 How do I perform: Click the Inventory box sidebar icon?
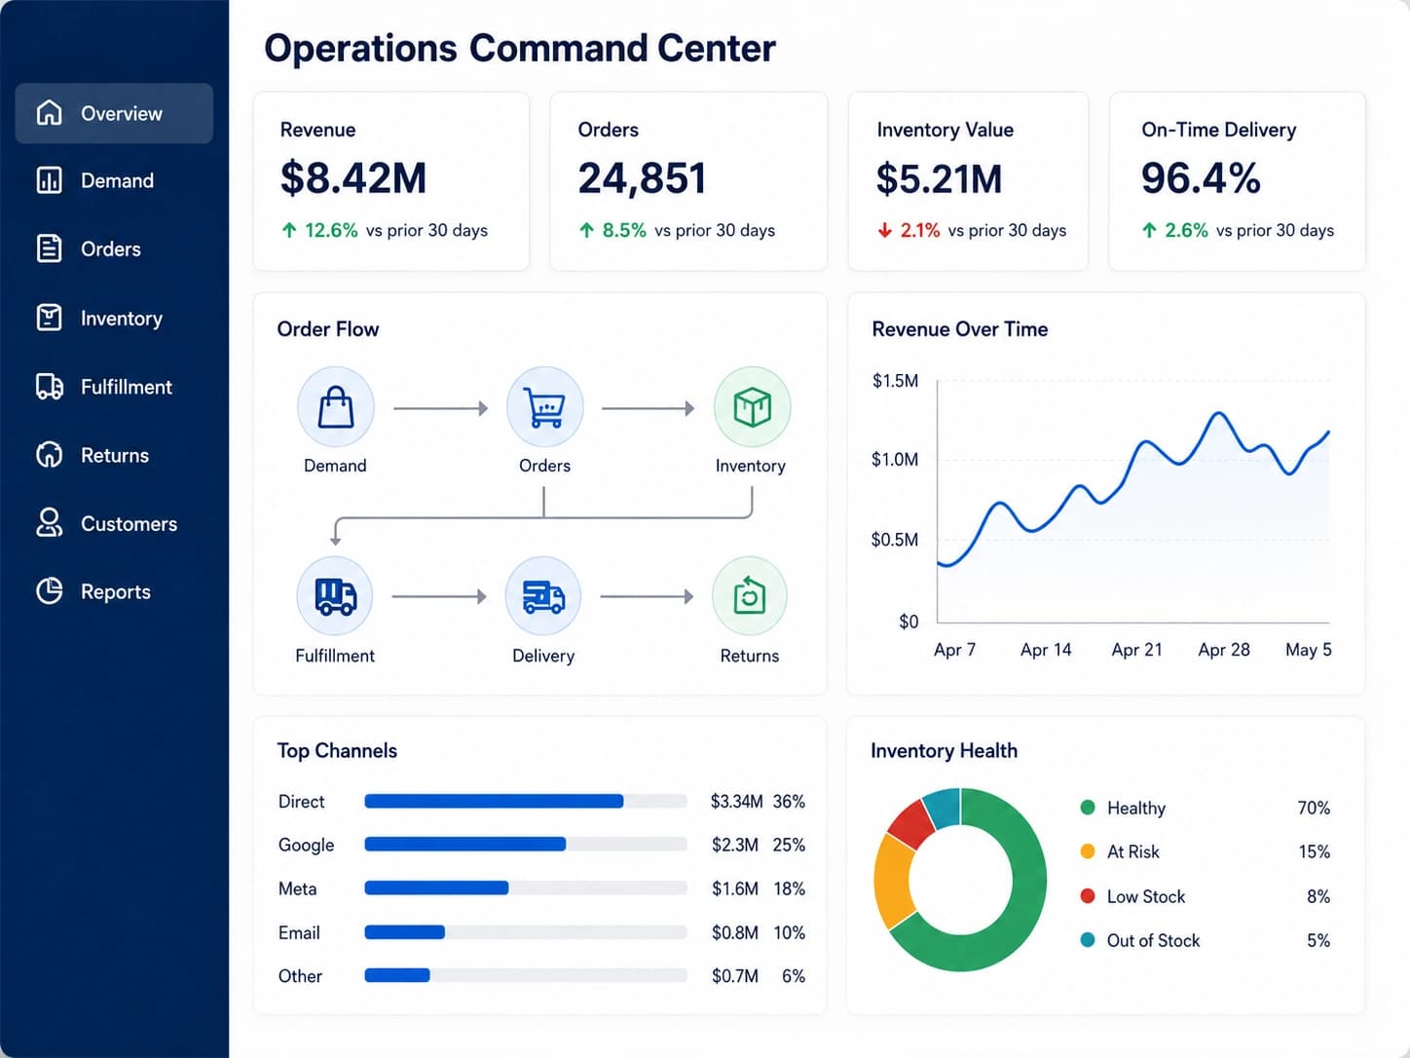click(49, 318)
